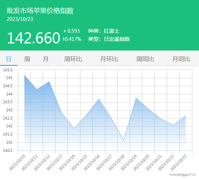Image resolution: width=199 pixels, height=179 pixels.
Task: Click the +0.593 change value
Action: tap(72, 31)
